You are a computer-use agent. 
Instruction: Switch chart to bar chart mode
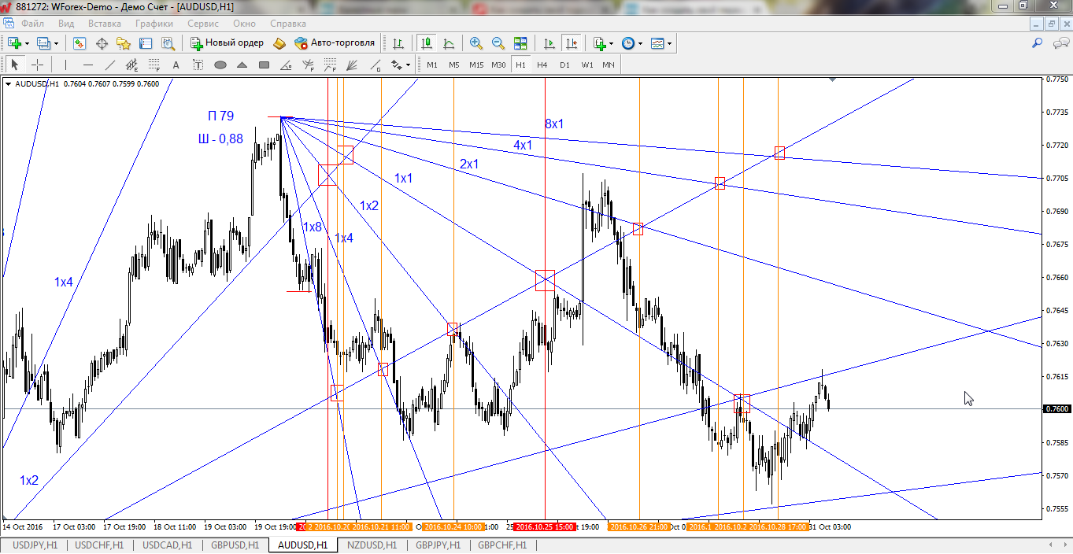point(398,43)
